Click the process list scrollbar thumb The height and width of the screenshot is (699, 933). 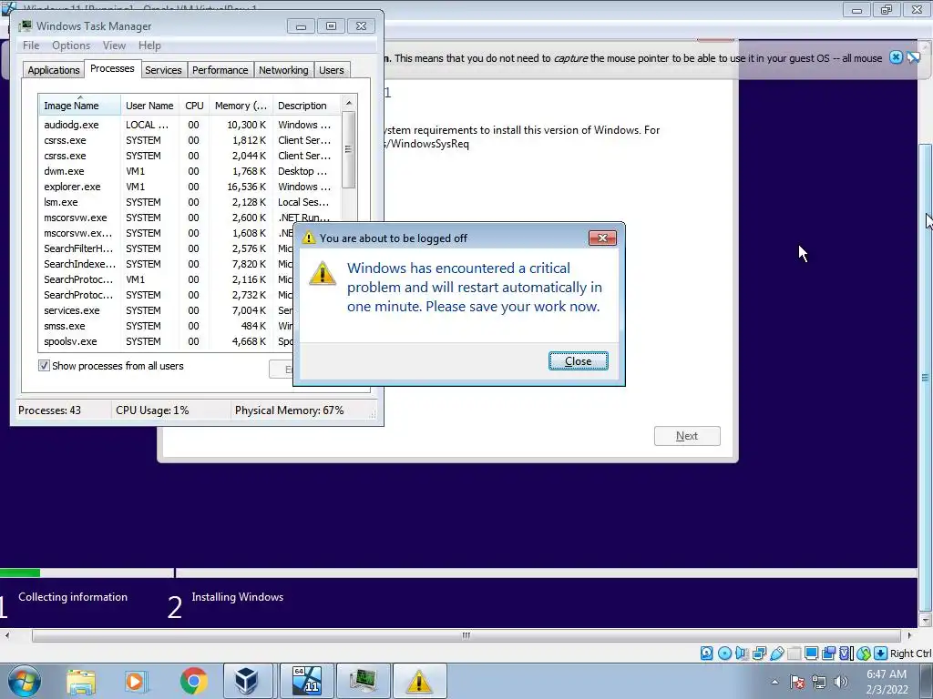tap(349, 150)
